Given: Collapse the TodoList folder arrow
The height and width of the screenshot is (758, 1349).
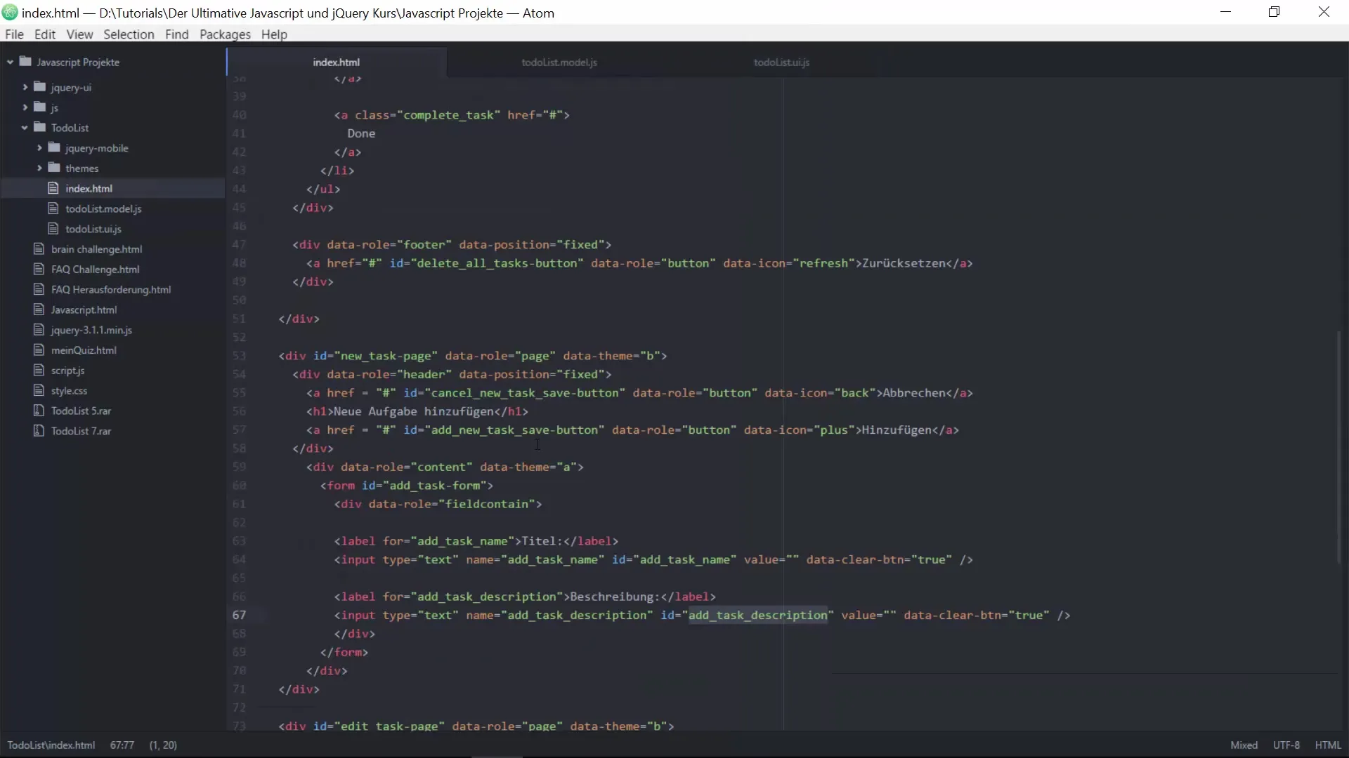Looking at the screenshot, I should (25, 128).
